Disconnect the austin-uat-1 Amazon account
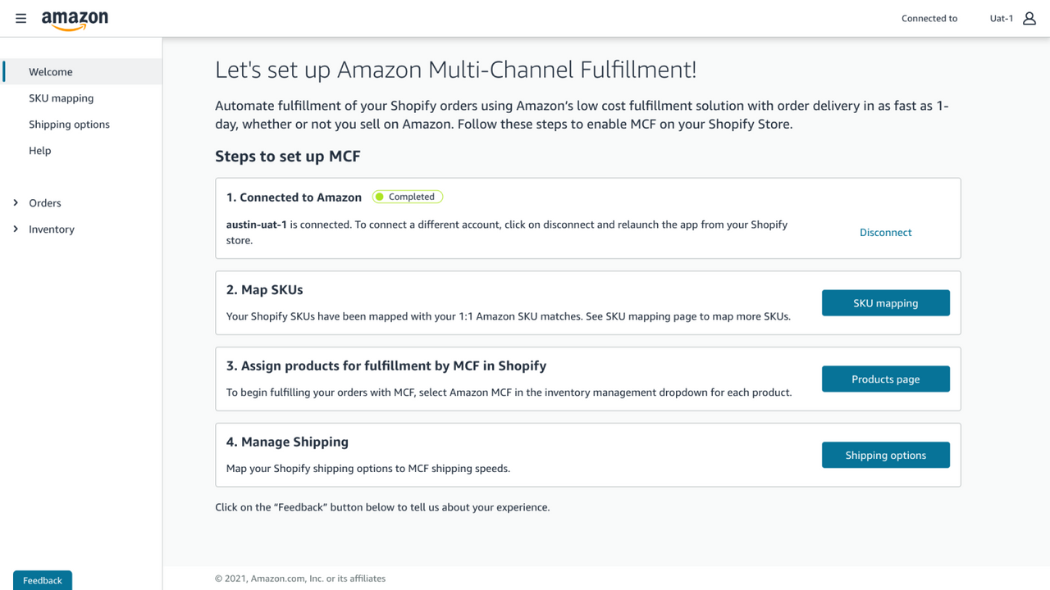1050x590 pixels. click(885, 232)
